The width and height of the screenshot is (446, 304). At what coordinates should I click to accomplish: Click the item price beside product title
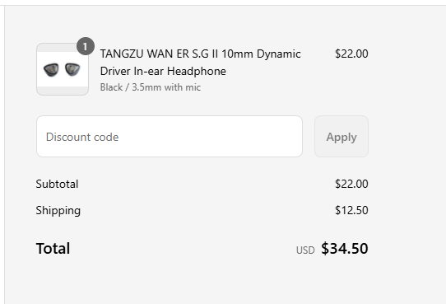coord(351,54)
